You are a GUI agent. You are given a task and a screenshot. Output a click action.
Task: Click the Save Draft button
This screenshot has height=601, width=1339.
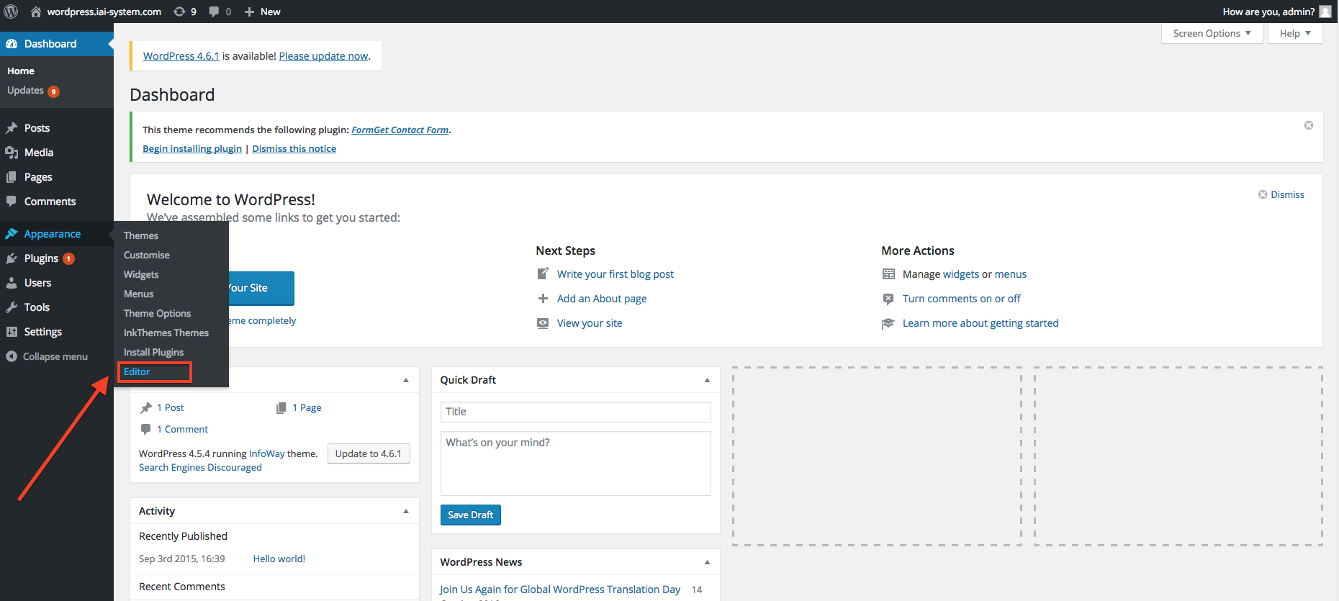point(470,515)
